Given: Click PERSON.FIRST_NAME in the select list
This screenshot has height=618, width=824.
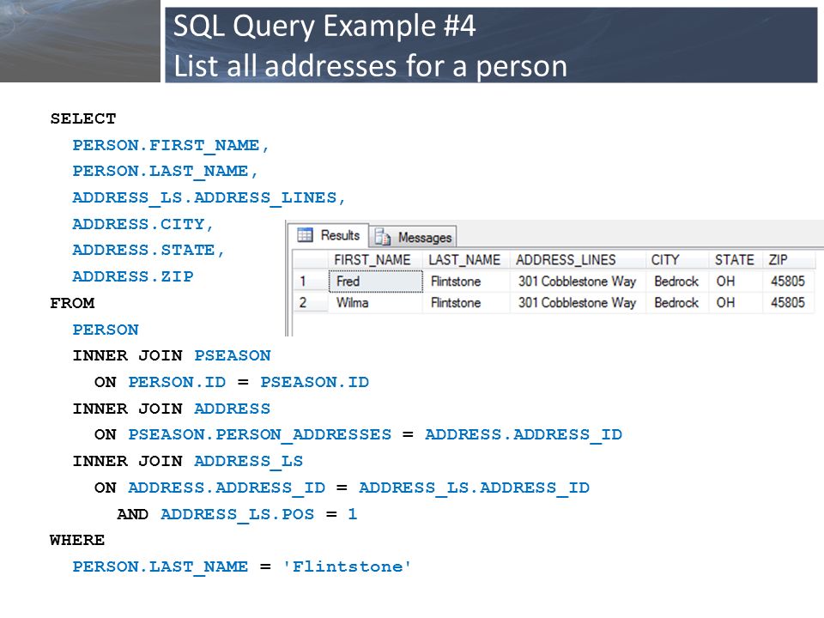Looking at the screenshot, I should (166, 146).
